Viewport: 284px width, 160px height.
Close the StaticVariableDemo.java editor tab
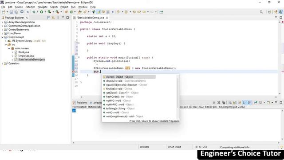pyautogui.click(x=107, y=18)
